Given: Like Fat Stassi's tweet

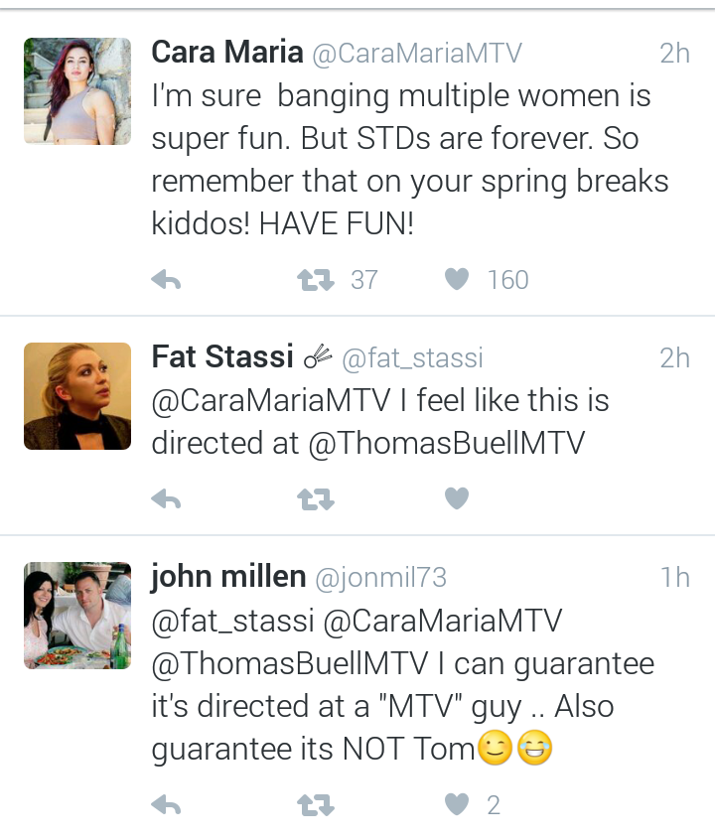Looking at the screenshot, I should point(457,498).
